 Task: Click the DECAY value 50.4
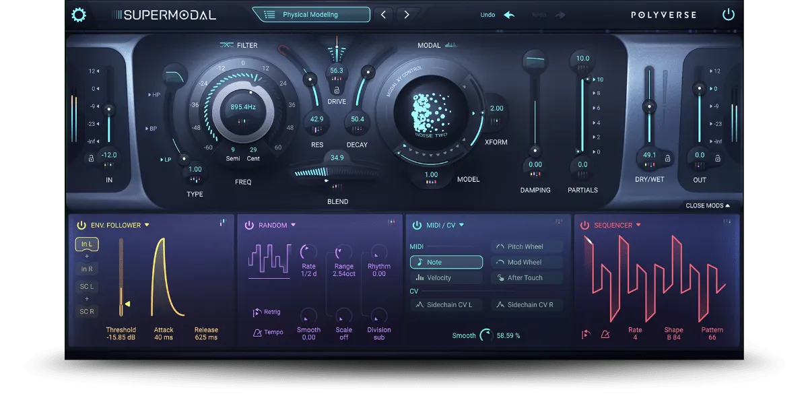point(358,119)
